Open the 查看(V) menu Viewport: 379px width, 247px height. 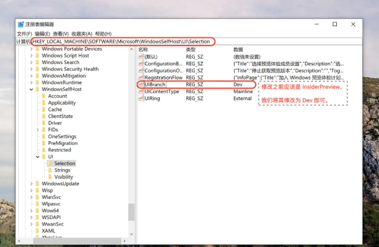(x=61, y=34)
